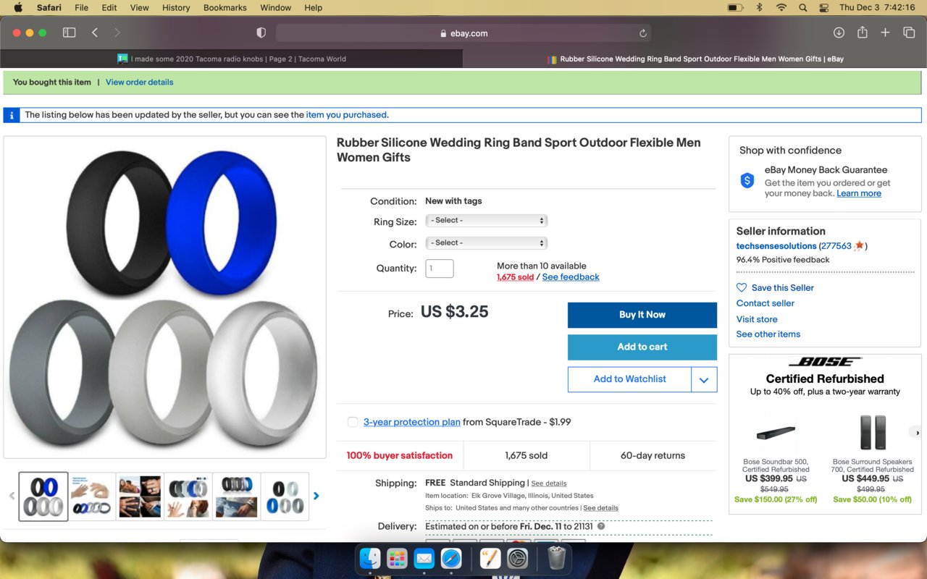Open the Ring Size dropdown
Viewport: 927px width, 579px height.
coord(486,220)
